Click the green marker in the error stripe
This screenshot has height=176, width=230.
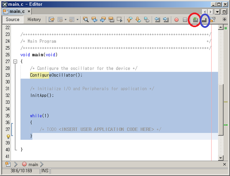226,125
